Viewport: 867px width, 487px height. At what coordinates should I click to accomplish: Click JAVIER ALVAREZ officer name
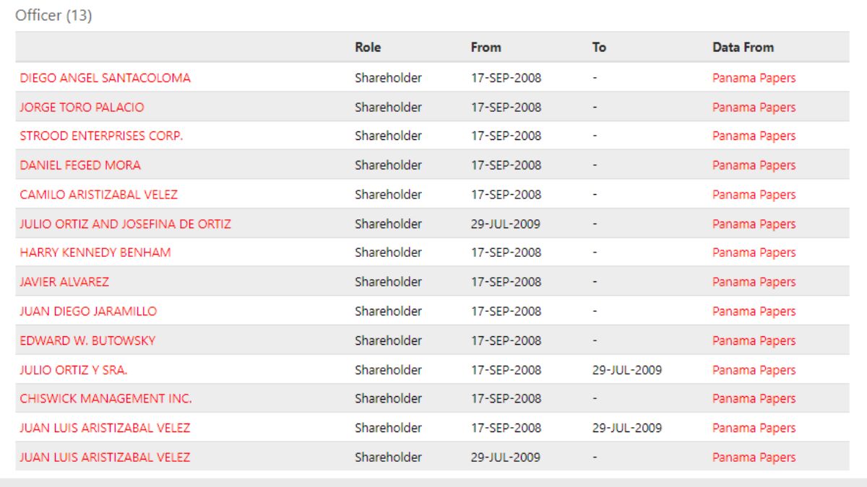64,282
